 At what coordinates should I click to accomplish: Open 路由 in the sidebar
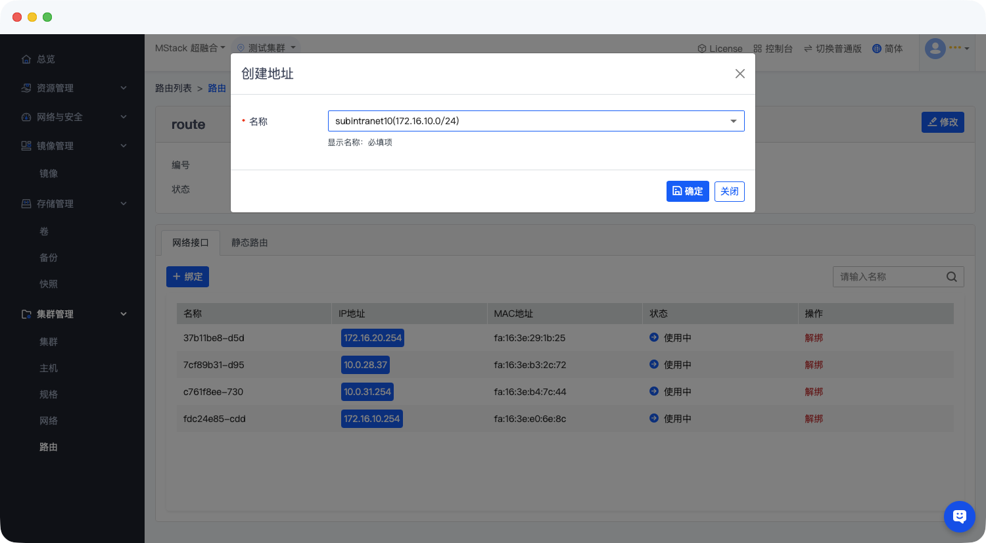pyautogui.click(x=49, y=447)
